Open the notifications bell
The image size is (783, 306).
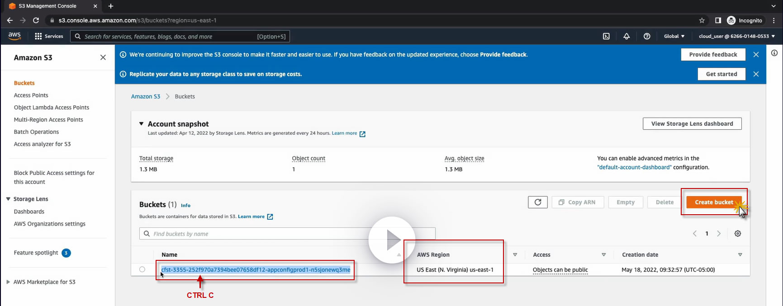pos(626,36)
